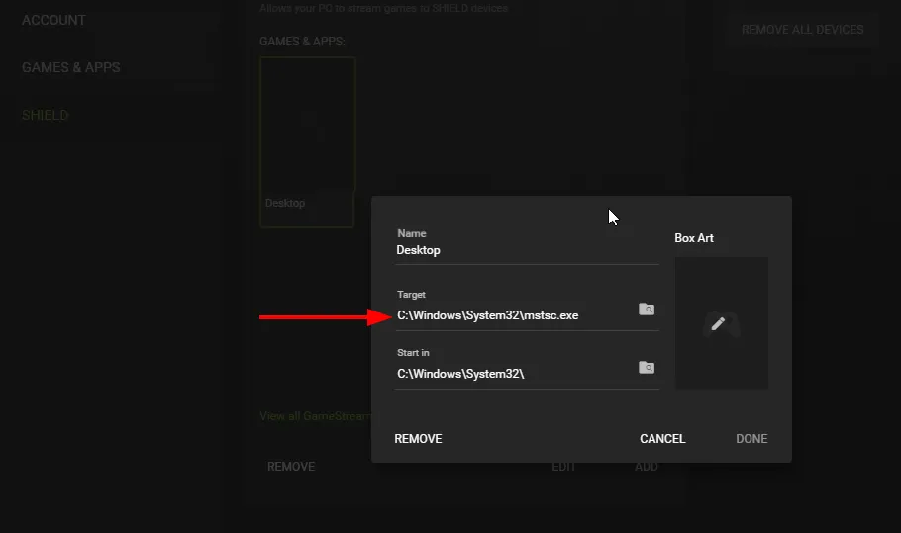Open the GAMES & APPS sidebar tab

pos(70,67)
